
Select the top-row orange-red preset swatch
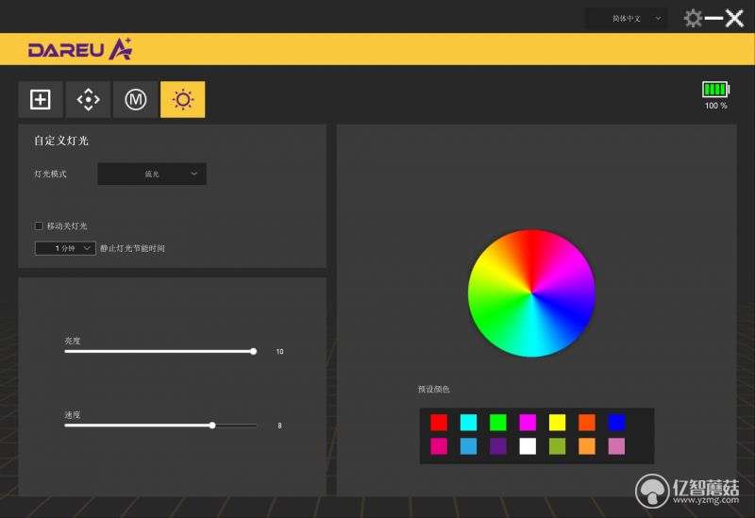tap(587, 422)
